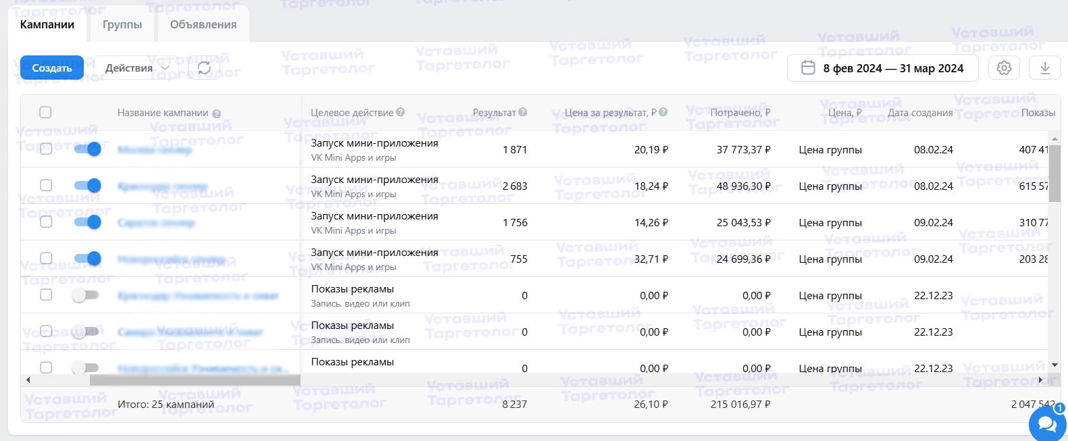1068x441 pixels.
Task: Click the table's scroll-down arrow
Action: 1054,365
